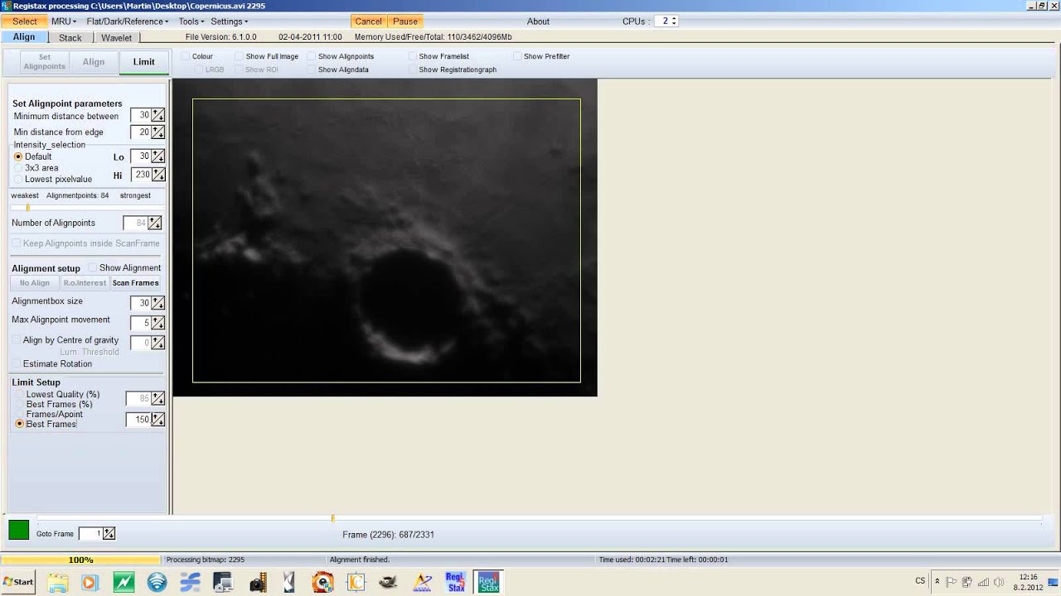The width and height of the screenshot is (1061, 596).
Task: Enable Show Alignpoints checkbox
Action: 312,56
